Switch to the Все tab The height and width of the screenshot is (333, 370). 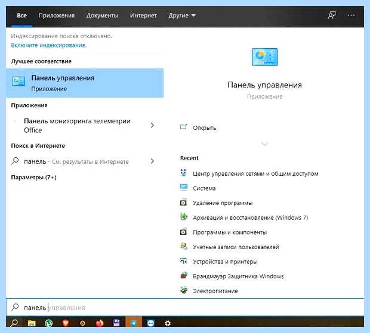pyautogui.click(x=21, y=15)
